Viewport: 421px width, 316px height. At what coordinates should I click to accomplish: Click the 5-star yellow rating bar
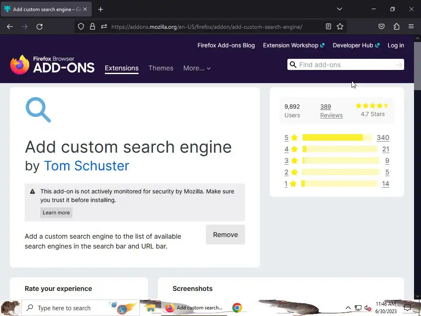(x=337, y=137)
